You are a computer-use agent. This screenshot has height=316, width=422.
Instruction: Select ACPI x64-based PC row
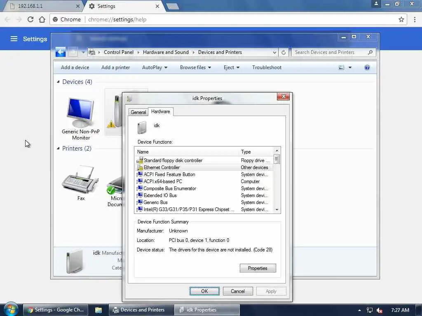tap(204, 181)
